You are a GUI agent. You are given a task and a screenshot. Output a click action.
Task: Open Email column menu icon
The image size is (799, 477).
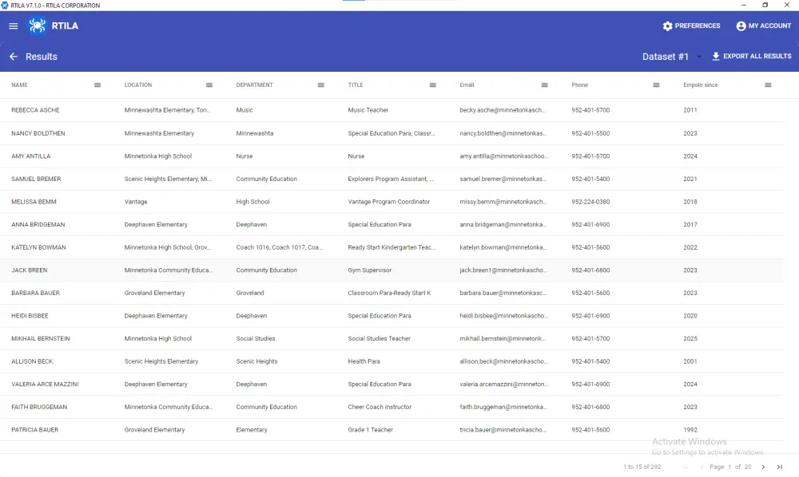544,85
